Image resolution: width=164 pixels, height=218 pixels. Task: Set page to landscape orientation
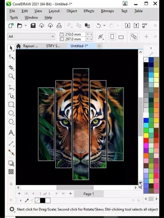pos(121,37)
